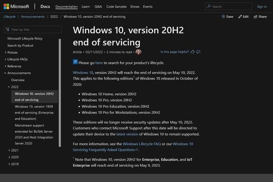Click the search magnifier icon in header
Screen dimensions: 273x182
click(x=209, y=6)
